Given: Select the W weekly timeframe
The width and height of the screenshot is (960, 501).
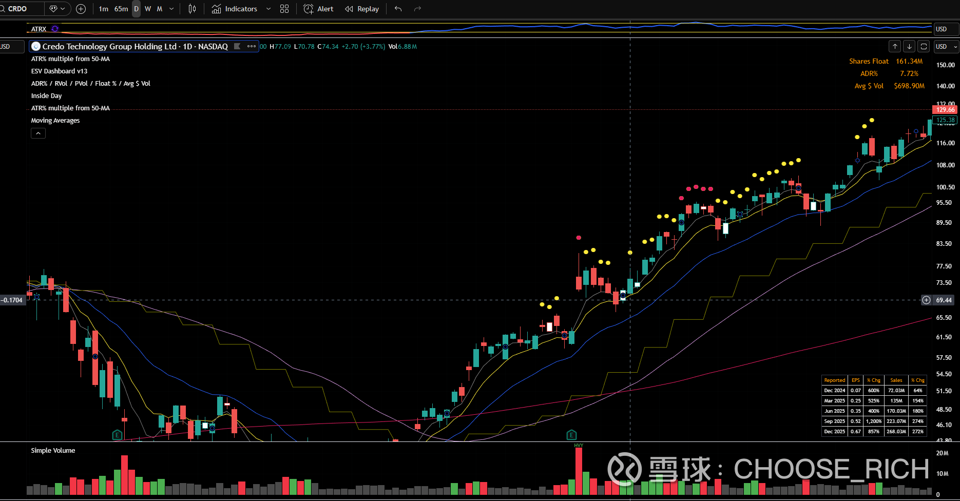Looking at the screenshot, I should pyautogui.click(x=148, y=9).
